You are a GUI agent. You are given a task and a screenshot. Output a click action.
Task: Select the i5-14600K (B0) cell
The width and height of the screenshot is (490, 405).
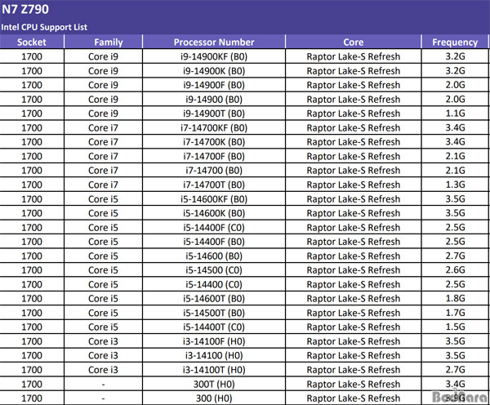[214, 213]
